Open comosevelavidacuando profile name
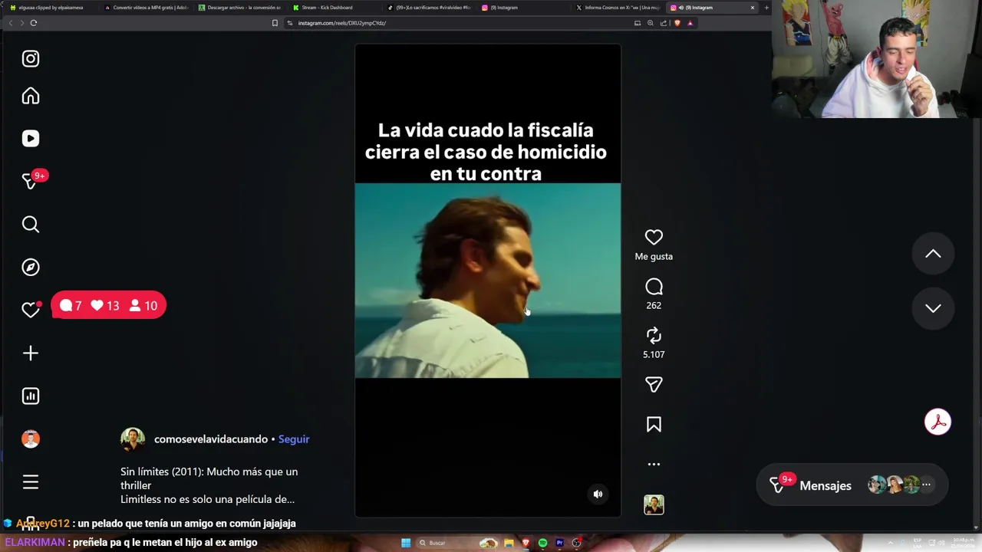 [x=211, y=439]
